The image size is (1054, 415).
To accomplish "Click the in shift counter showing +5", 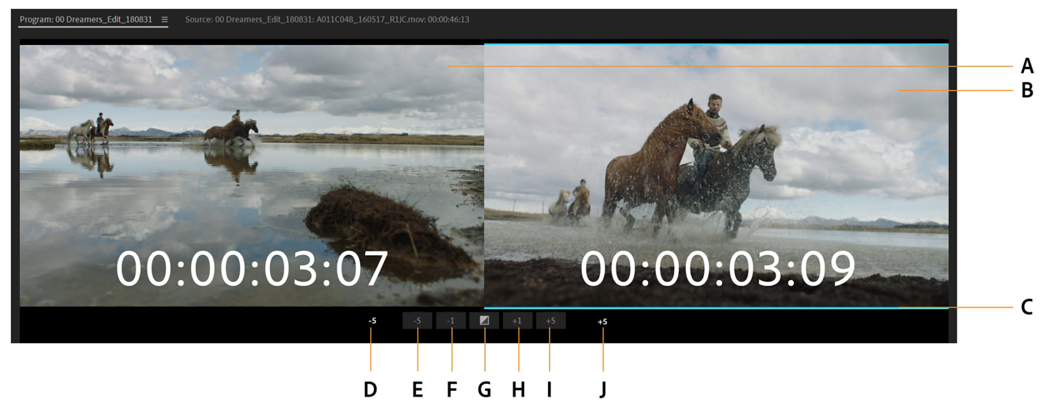I will [602, 322].
